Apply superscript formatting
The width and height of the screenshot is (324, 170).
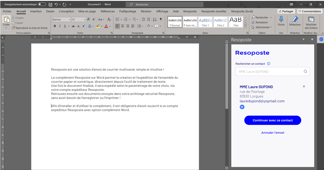[84, 26]
